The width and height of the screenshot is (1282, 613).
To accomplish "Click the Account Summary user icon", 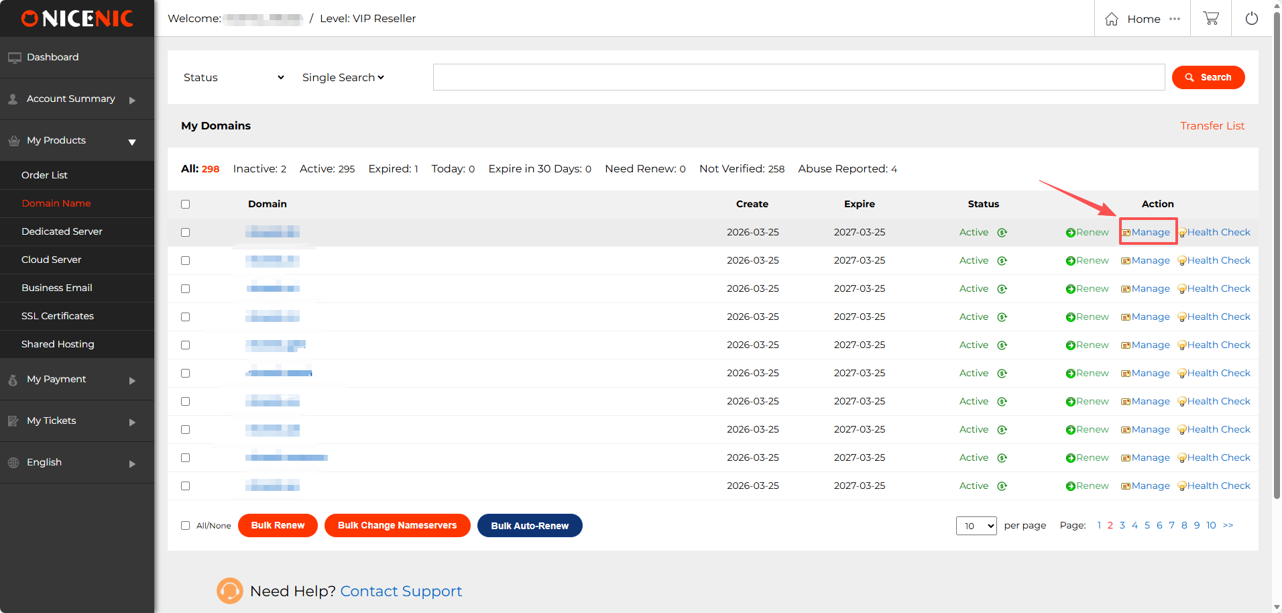I will 13,99.
